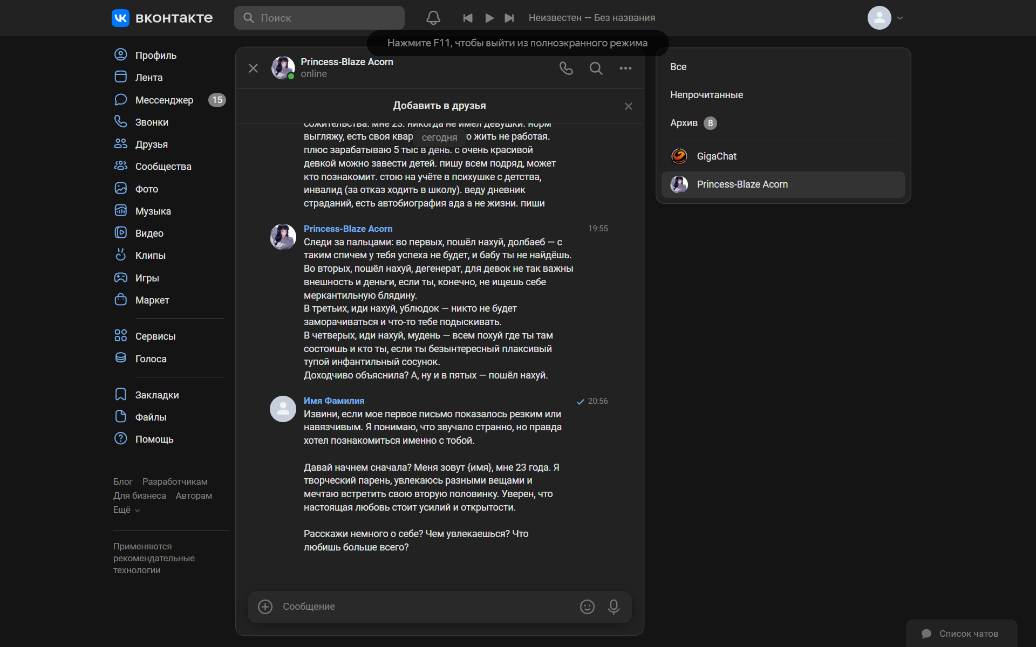
Task: Open emoji picker in message box
Action: (x=587, y=607)
